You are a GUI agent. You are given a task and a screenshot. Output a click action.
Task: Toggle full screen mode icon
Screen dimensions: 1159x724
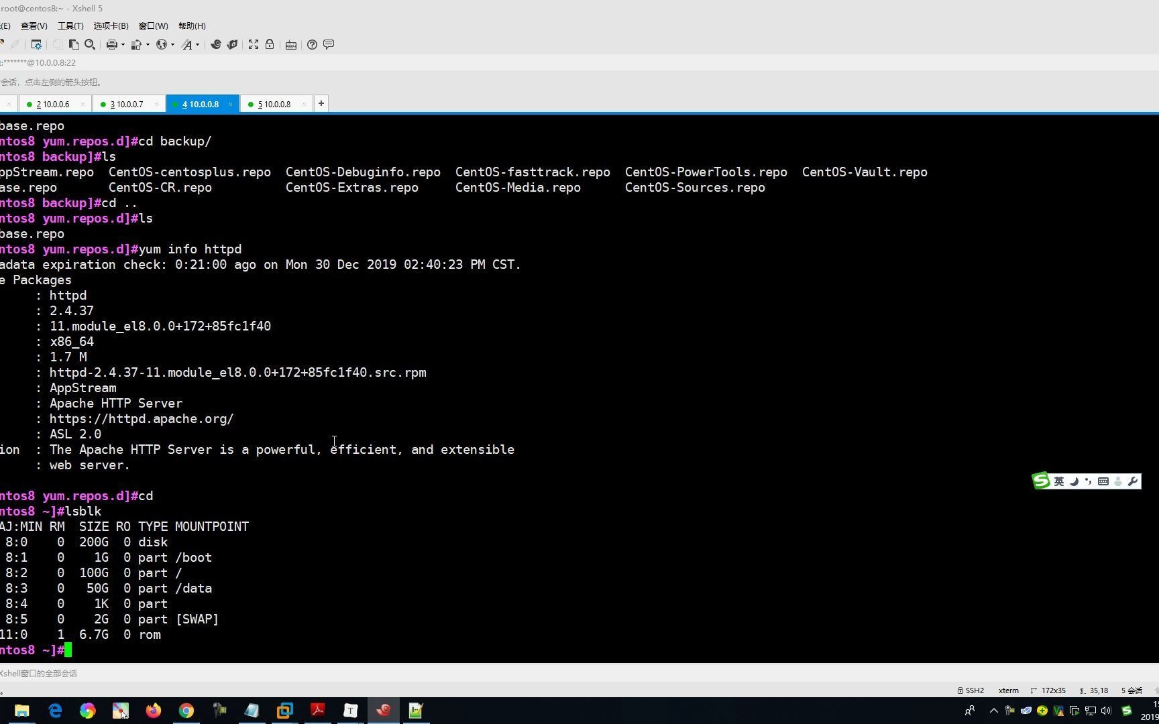tap(254, 45)
